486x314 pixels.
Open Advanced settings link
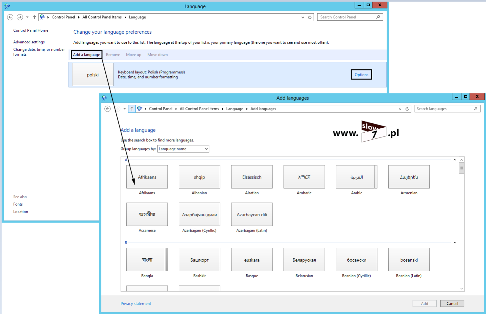[29, 42]
